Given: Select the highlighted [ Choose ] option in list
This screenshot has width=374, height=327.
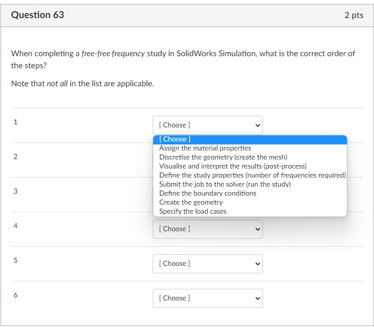Looking at the screenshot, I should (x=249, y=139).
